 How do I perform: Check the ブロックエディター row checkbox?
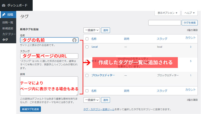tap(87, 75)
